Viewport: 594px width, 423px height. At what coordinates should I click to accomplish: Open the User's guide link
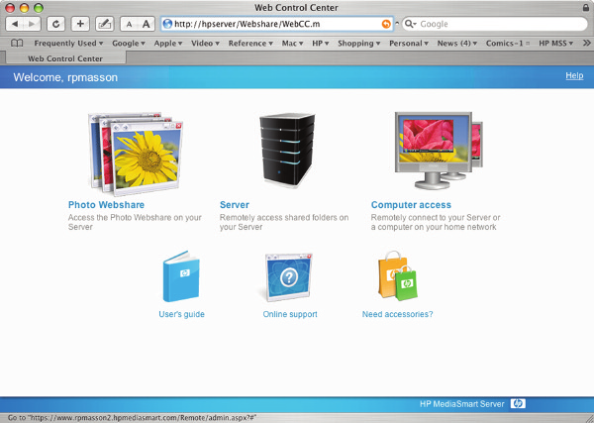click(181, 314)
